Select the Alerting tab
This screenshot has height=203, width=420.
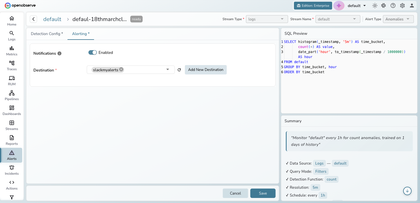click(81, 34)
